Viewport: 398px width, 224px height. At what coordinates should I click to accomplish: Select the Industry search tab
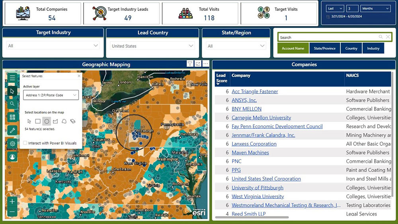[x=373, y=48]
